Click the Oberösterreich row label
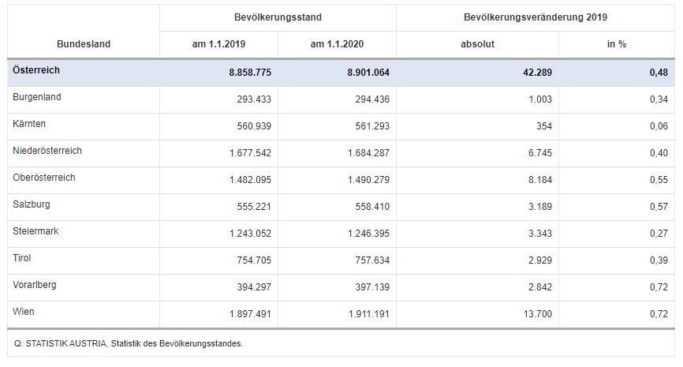This screenshot has width=683, height=367. (x=44, y=178)
